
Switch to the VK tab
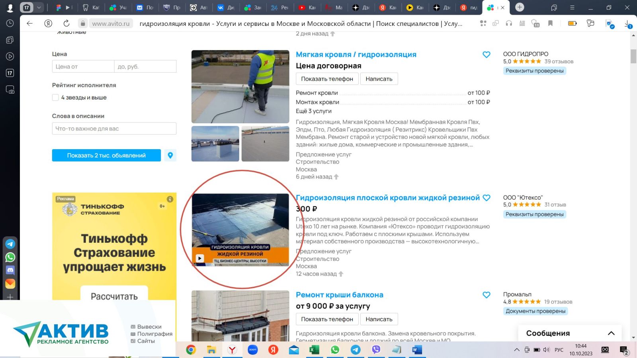[225, 7]
